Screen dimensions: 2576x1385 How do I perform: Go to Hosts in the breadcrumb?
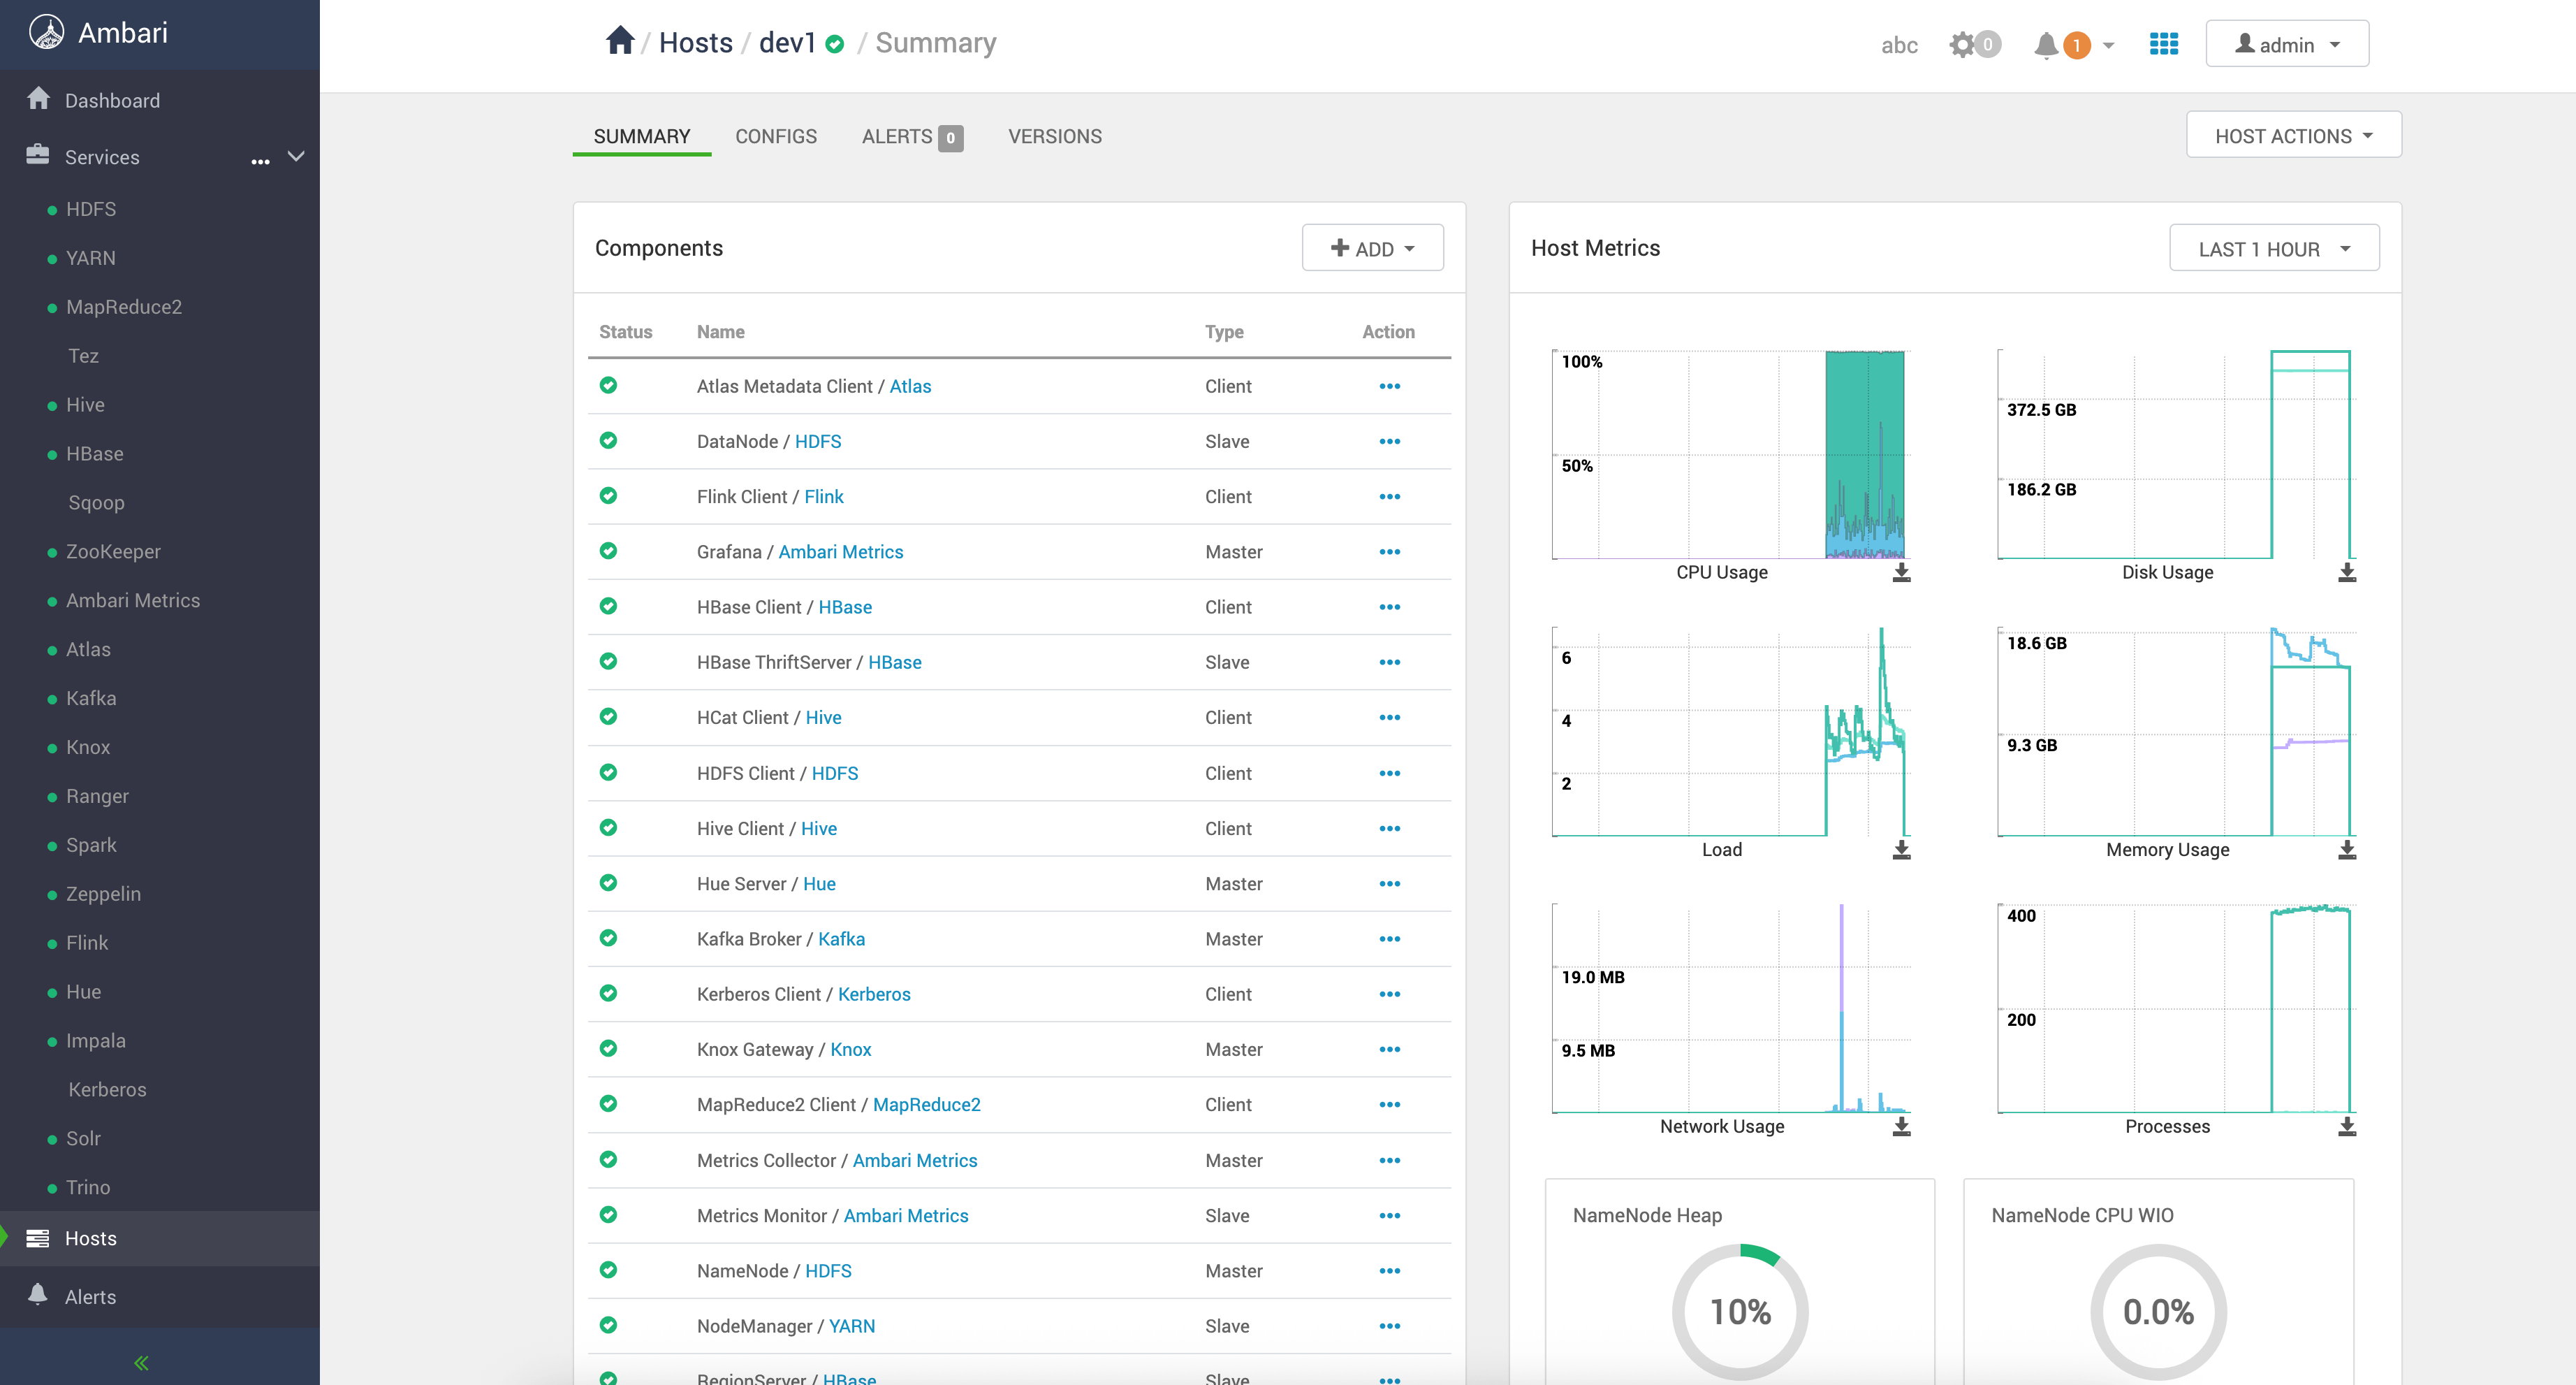pyautogui.click(x=695, y=43)
